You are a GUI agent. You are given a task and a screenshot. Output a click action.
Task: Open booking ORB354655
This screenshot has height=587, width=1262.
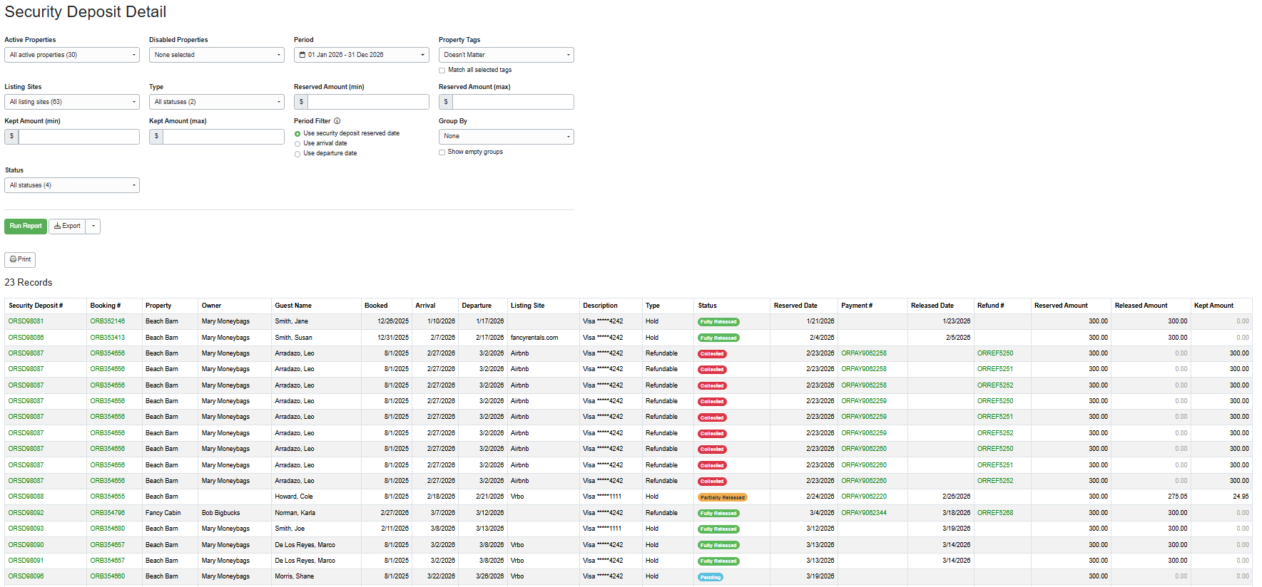click(107, 497)
